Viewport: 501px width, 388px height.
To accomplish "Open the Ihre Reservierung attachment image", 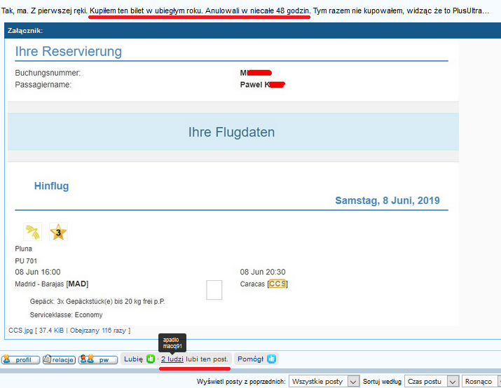I will pos(233,182).
